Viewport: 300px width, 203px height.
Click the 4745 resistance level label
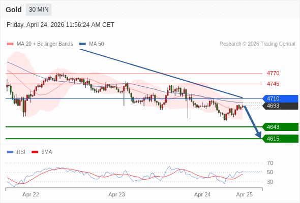click(x=273, y=84)
